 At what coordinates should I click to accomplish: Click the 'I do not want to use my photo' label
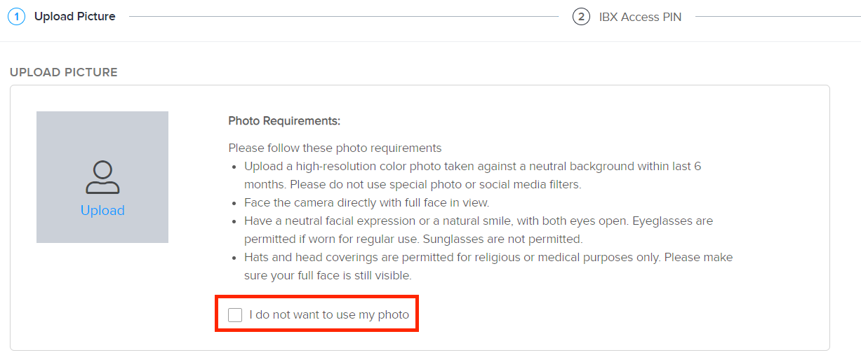[x=329, y=315]
